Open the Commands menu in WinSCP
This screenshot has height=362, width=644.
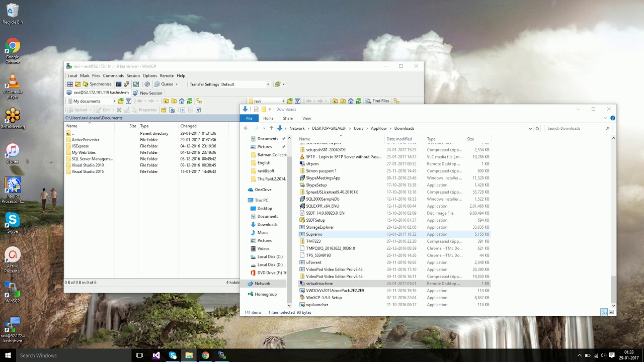(x=113, y=76)
